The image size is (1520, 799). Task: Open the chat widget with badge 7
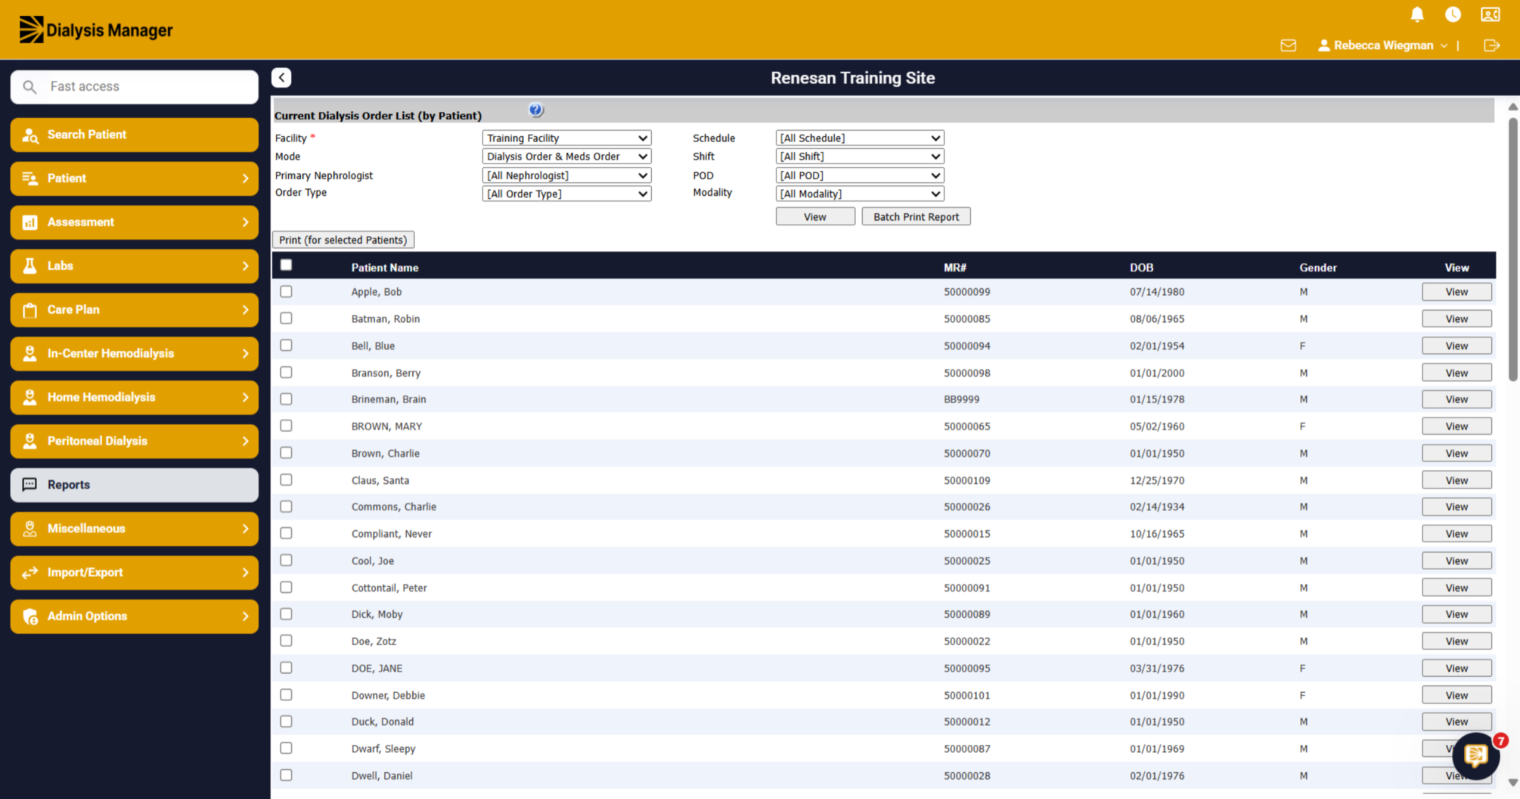(x=1476, y=755)
